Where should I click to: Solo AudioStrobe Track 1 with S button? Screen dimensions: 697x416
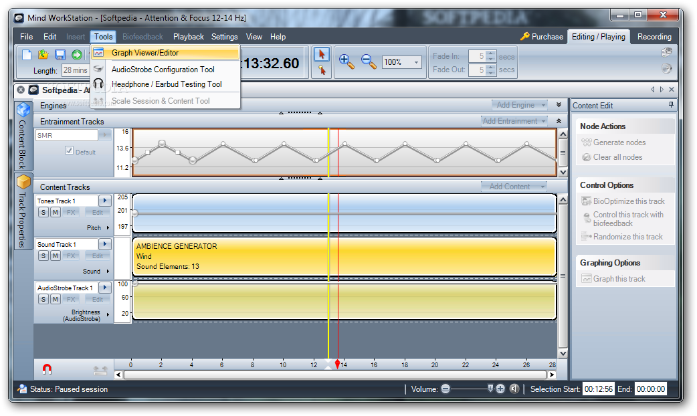[43, 300]
